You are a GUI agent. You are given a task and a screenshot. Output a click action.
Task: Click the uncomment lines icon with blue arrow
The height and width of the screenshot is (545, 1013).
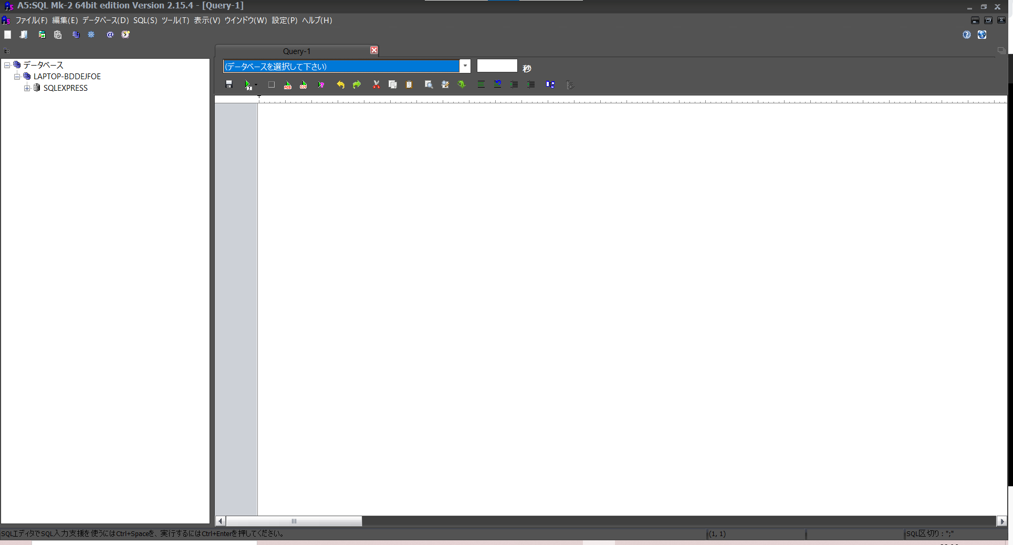click(497, 84)
